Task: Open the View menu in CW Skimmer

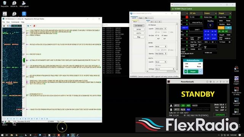Action: pyautogui.click(x=8, y=22)
